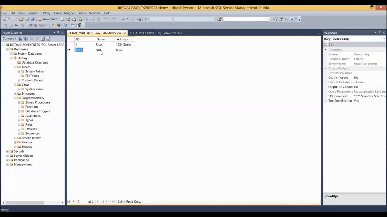Image resolution: width=387 pixels, height=217 pixels.
Task: Click the Execute SQL red exclamation icon
Action: [x=53, y=25]
